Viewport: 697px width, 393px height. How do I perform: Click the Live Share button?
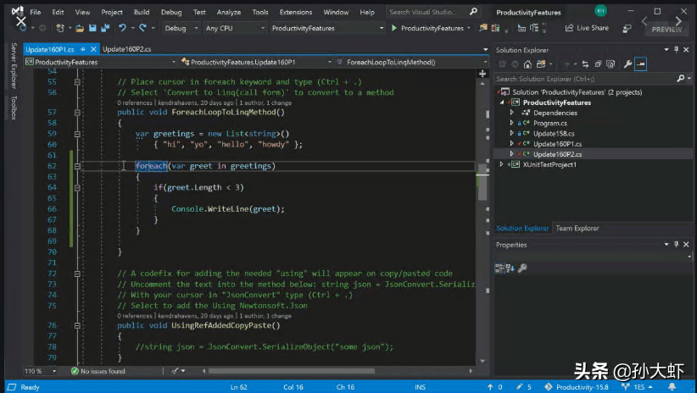pos(587,28)
